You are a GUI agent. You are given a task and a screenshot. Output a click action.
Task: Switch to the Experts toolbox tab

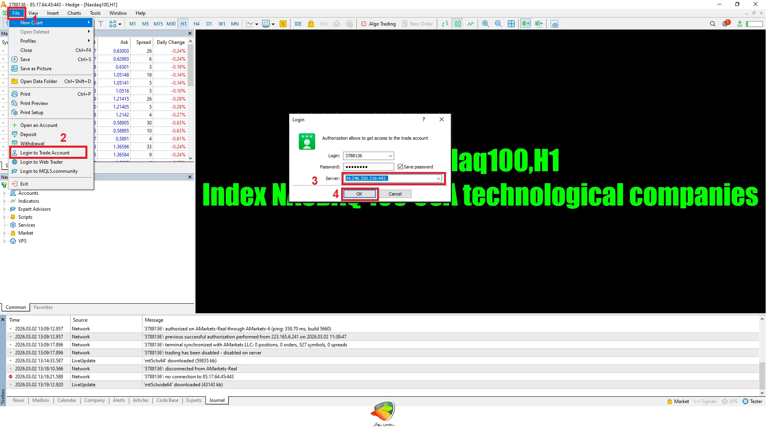tap(193, 400)
